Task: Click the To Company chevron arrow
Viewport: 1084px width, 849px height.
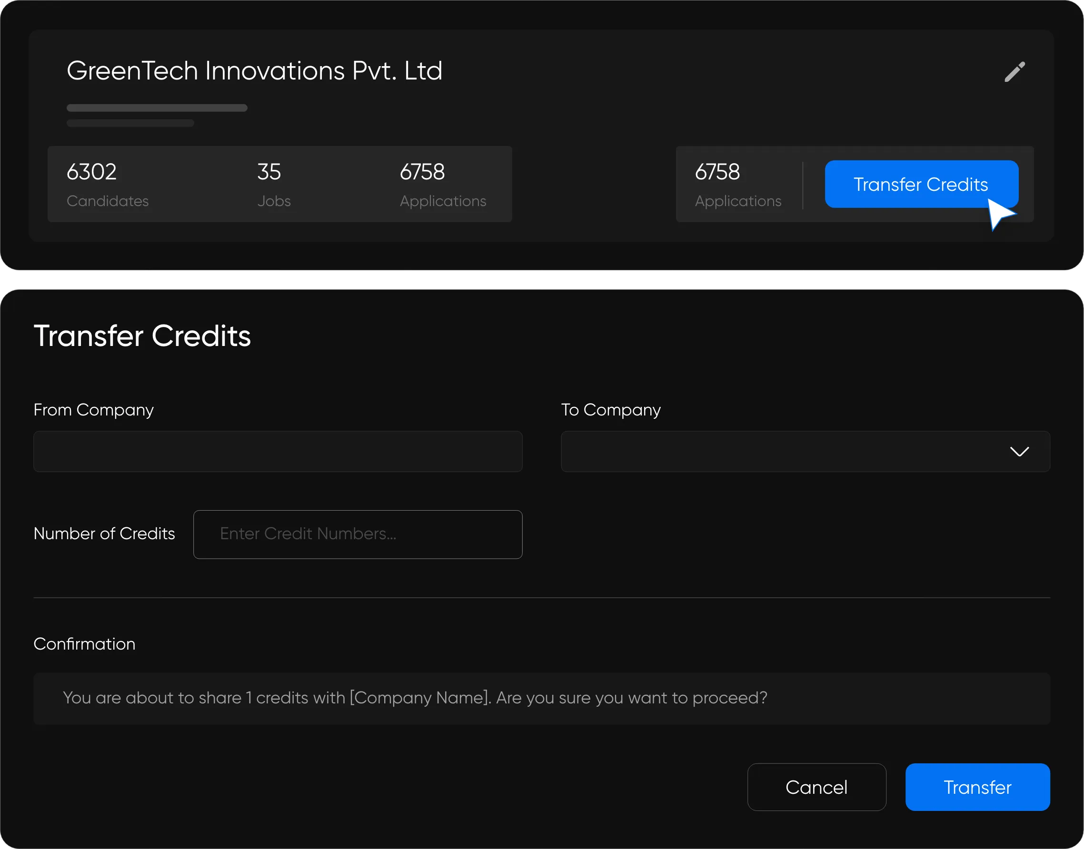Action: pyautogui.click(x=1020, y=451)
